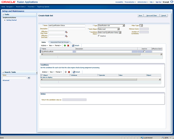This screenshot has height=139, width=174.
Task: Detach the Conditions table
Action: pyautogui.click(x=76, y=72)
